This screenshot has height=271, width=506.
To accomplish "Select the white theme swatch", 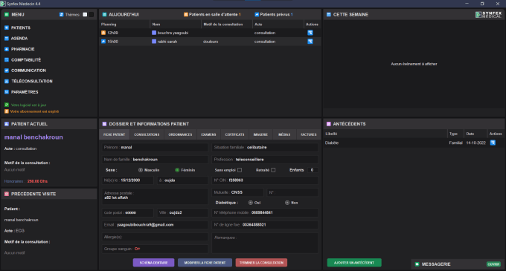I will pos(85,15).
